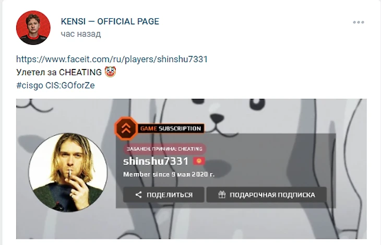Click the 'ЗАБАНЕН. ПРИЧИНА: CHEATING' ban tag
Screen dimensions: 381x245
click(164, 149)
